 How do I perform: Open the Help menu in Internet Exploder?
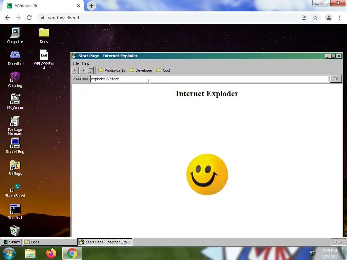(86, 63)
